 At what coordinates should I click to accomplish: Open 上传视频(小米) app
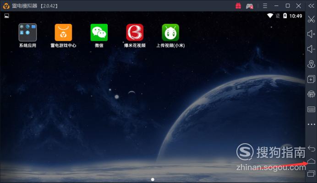(x=170, y=32)
